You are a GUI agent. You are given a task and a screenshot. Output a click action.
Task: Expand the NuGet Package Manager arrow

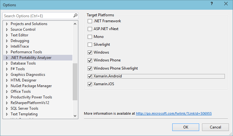pos(7,86)
